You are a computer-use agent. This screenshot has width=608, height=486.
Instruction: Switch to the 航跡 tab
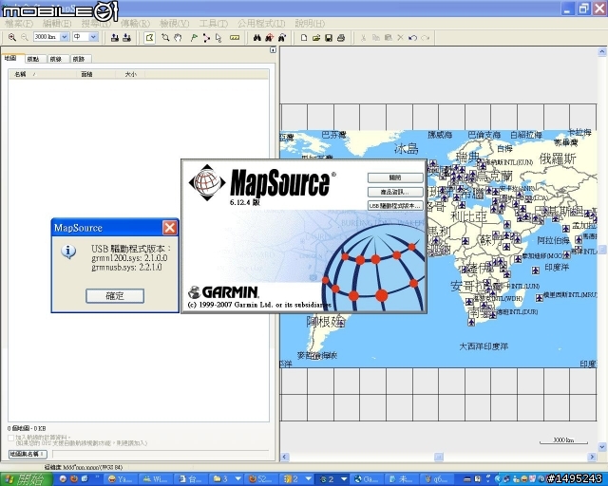pyautogui.click(x=79, y=59)
